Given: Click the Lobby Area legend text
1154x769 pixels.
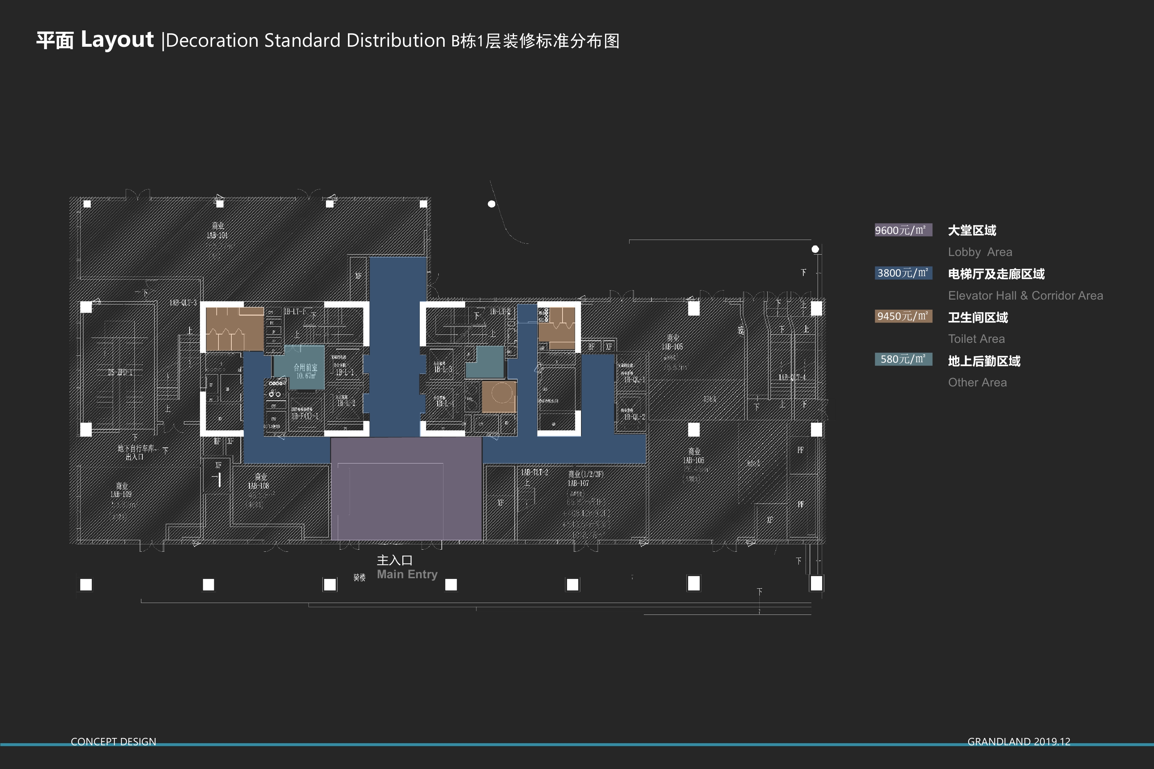Looking at the screenshot, I should (x=980, y=252).
